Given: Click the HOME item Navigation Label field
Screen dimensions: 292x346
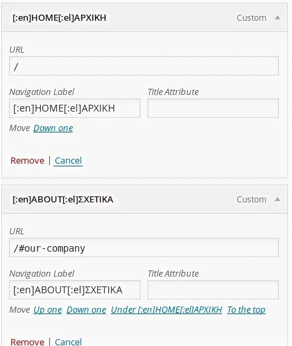Looking at the screenshot, I should point(74,109).
